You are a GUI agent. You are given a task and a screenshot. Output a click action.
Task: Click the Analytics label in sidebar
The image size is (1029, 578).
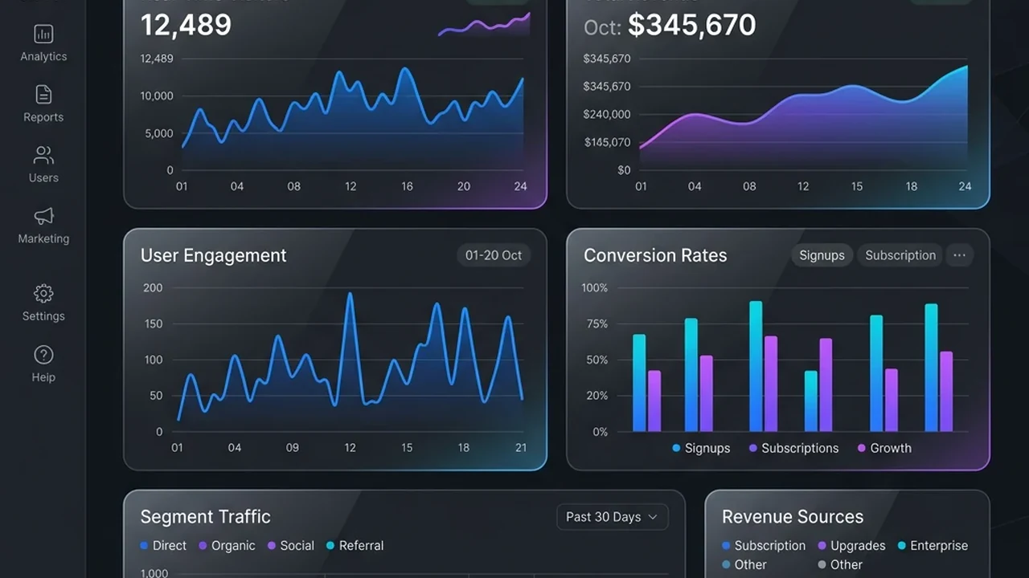tap(43, 56)
